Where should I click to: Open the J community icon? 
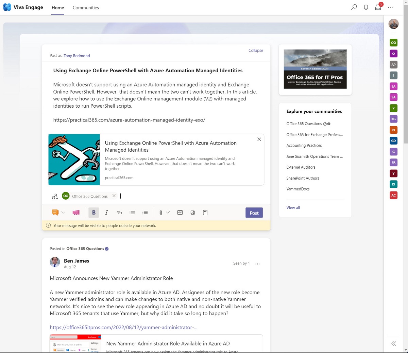[393, 75]
